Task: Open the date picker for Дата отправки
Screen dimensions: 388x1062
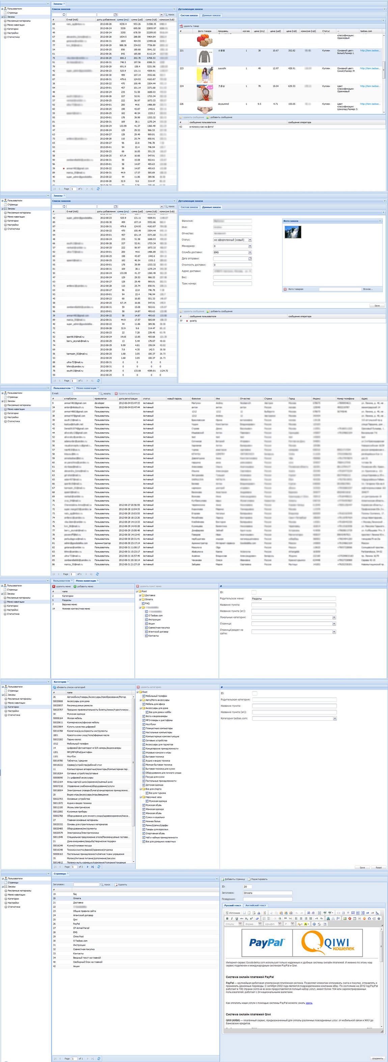Action: point(250,258)
